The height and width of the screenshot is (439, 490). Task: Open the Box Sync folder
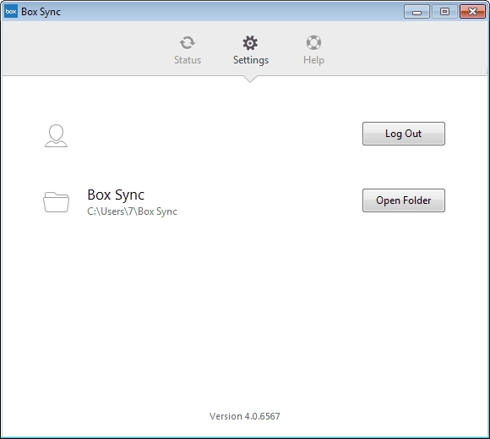coord(404,200)
